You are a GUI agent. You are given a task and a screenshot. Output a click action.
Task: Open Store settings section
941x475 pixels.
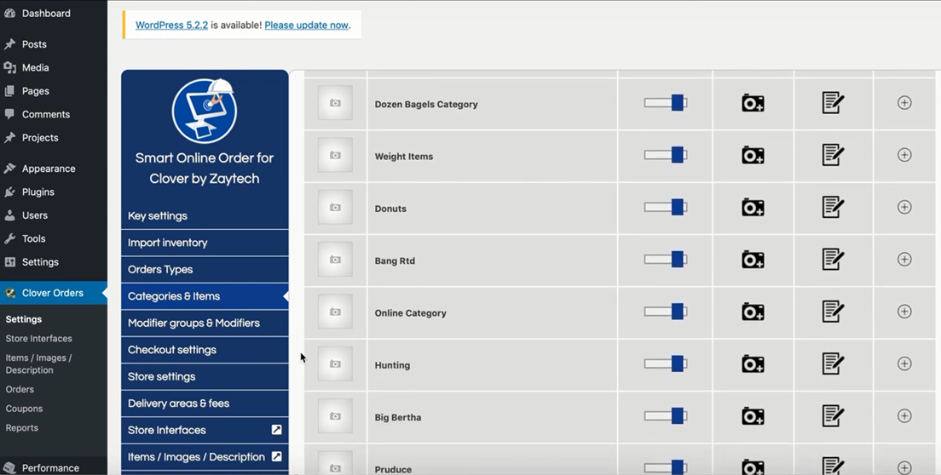click(x=205, y=376)
